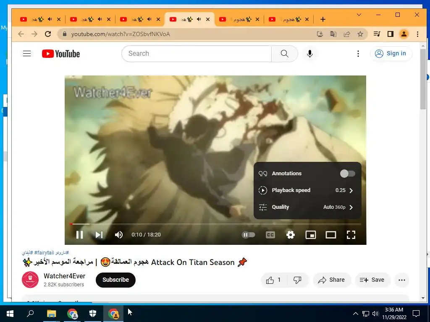The width and height of the screenshot is (430, 322).
Task: Mute the video player volume
Action: pyautogui.click(x=119, y=235)
